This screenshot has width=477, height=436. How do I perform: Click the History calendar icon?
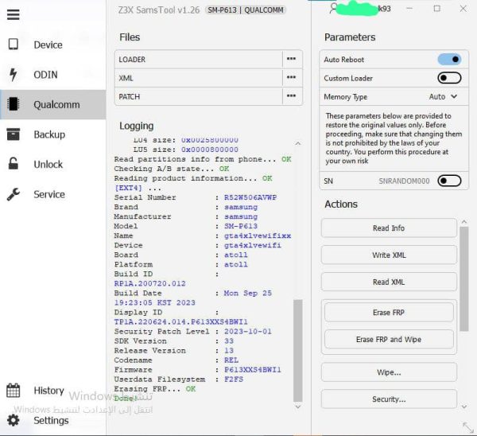(13, 391)
